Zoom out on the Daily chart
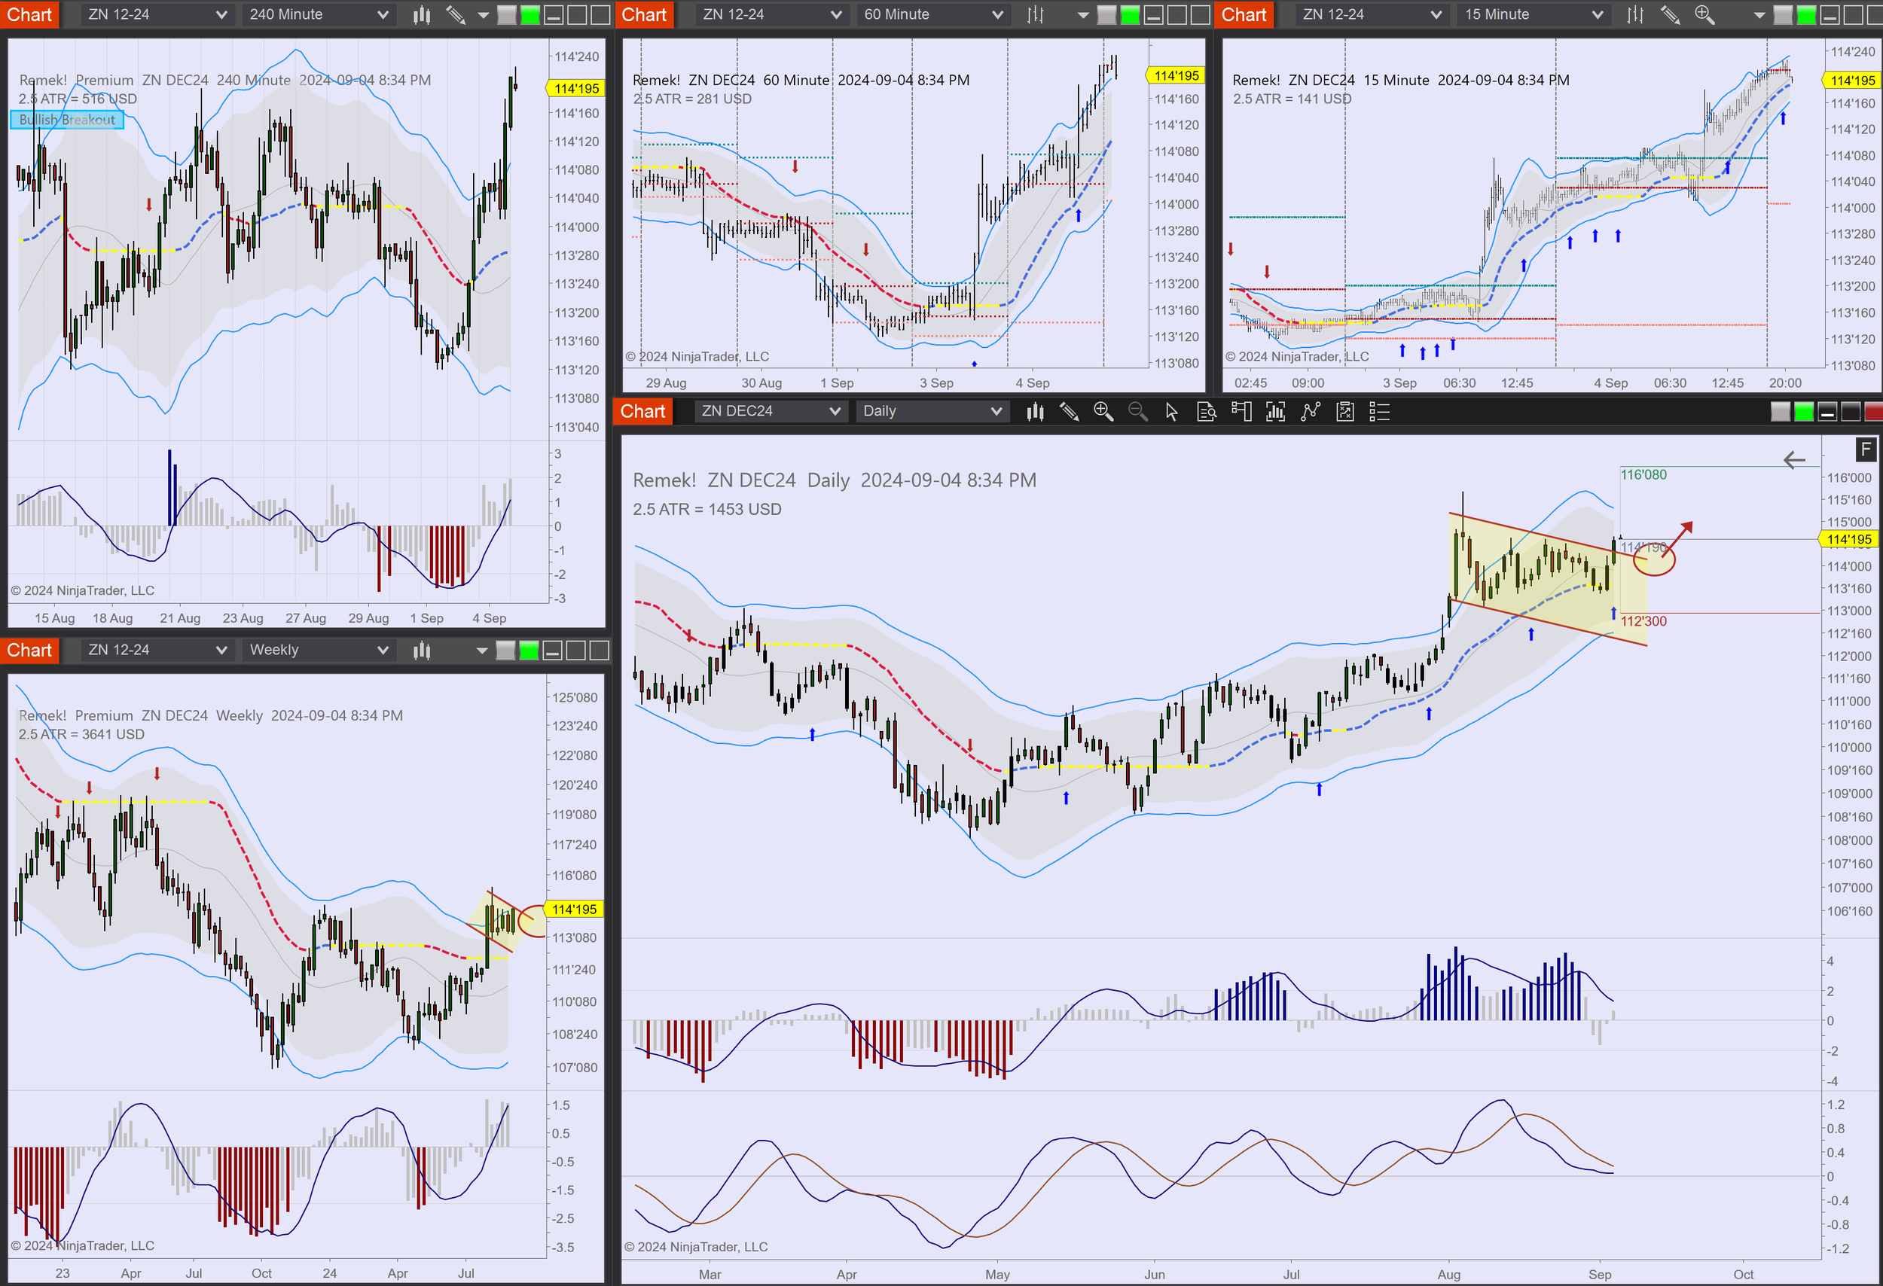The height and width of the screenshot is (1286, 1883). (1137, 411)
